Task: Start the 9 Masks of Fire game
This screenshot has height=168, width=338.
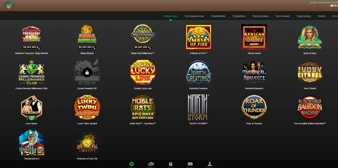Action: coord(199,37)
